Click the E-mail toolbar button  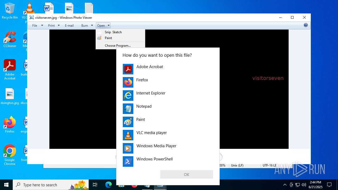click(x=69, y=25)
